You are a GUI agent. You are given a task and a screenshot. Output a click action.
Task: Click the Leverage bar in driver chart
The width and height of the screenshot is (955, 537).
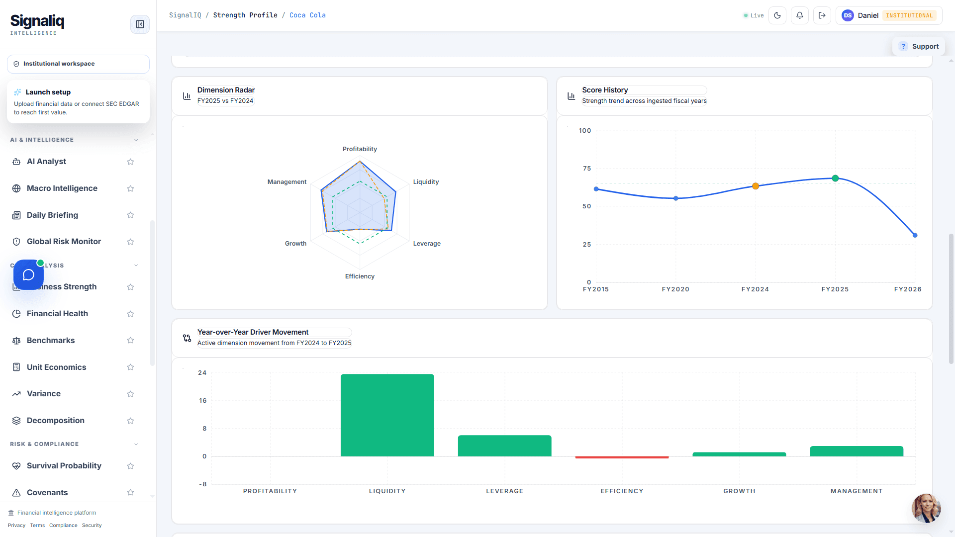pyautogui.click(x=504, y=446)
